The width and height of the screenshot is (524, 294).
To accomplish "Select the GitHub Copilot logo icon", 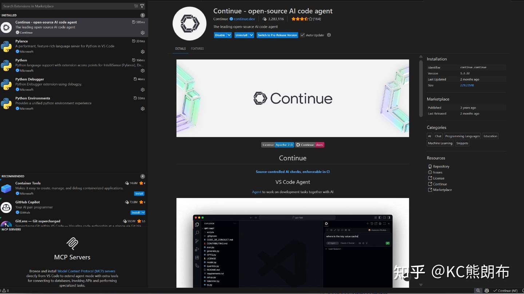I will (x=6, y=208).
